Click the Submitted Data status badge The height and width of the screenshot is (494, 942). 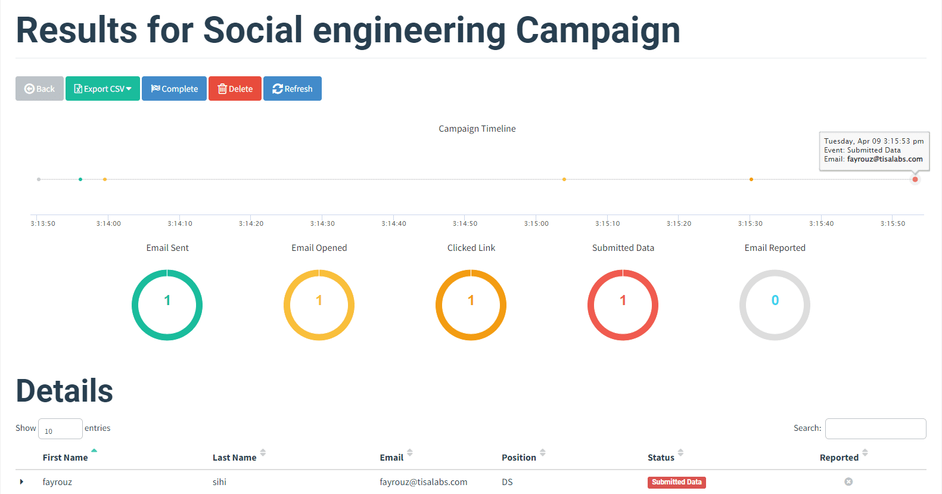point(676,482)
